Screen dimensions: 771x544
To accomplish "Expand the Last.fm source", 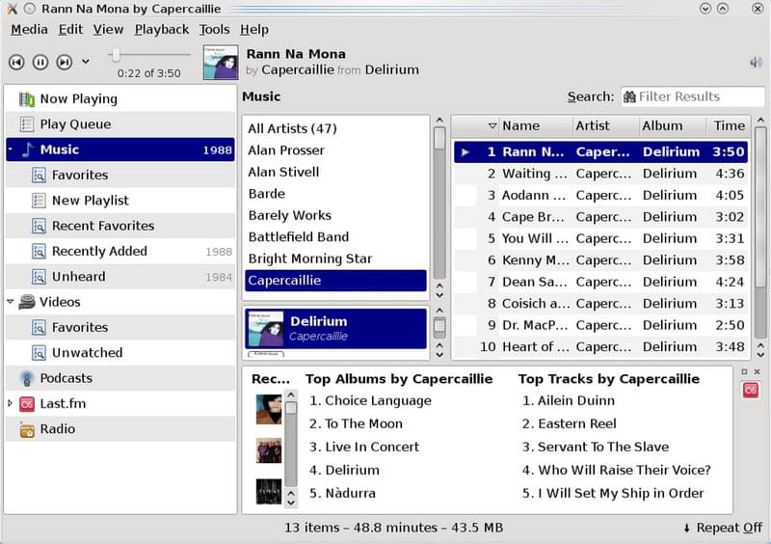I will click(11, 403).
